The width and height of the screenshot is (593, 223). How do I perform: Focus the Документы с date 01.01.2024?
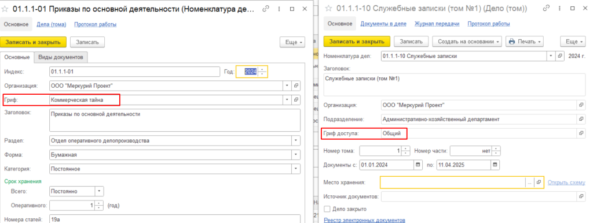pyautogui.click(x=386, y=165)
